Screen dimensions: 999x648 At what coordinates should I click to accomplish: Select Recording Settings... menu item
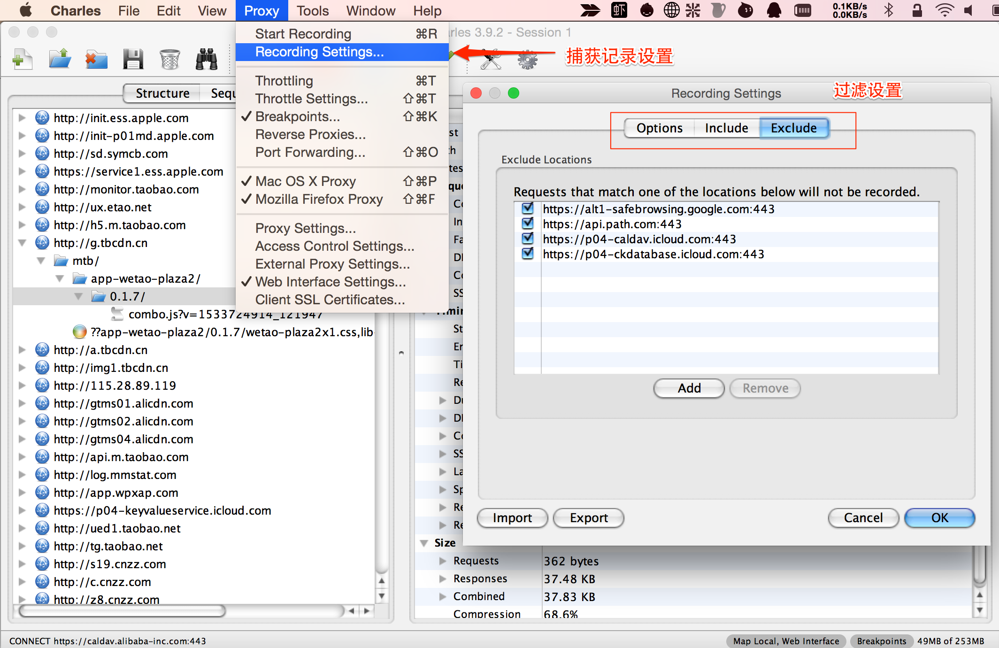pyautogui.click(x=342, y=52)
